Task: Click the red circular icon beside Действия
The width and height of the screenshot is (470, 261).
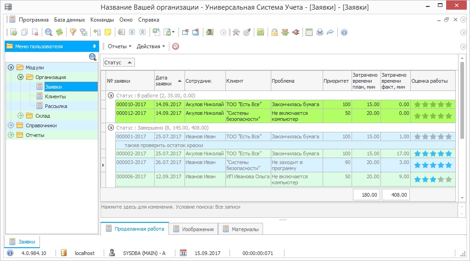Action: [x=176, y=46]
